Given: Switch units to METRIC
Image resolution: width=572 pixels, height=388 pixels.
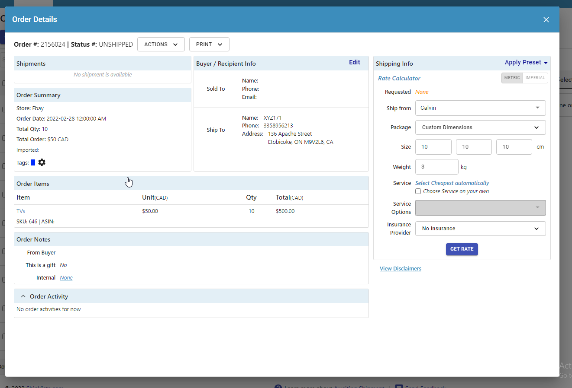Looking at the screenshot, I should [x=512, y=78].
